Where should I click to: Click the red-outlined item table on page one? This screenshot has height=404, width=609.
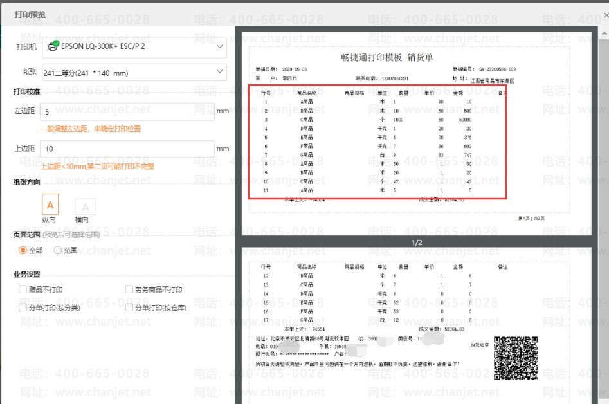[x=377, y=142]
